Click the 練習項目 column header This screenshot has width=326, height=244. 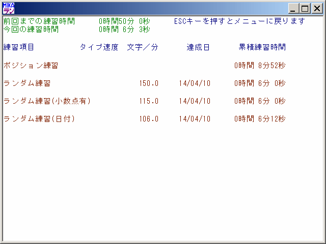(19, 47)
